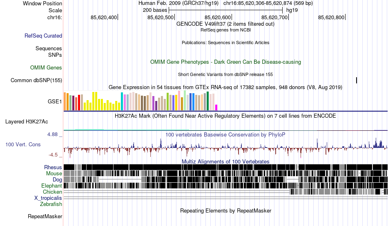The width and height of the screenshot is (388, 226).
Task: Click the magenta bar in GTEx chart
Action: click(x=216, y=107)
